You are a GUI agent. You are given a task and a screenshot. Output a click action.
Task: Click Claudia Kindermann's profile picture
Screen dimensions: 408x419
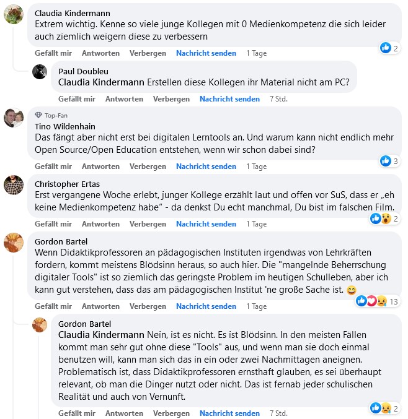pos(14,15)
